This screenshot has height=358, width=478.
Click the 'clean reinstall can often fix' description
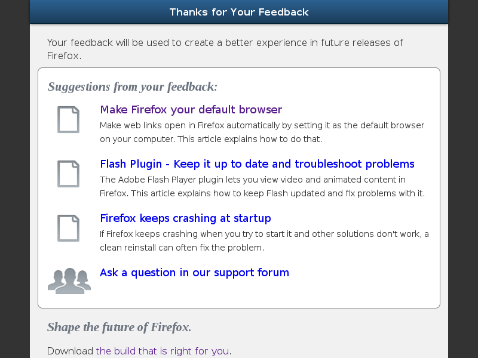264,241
